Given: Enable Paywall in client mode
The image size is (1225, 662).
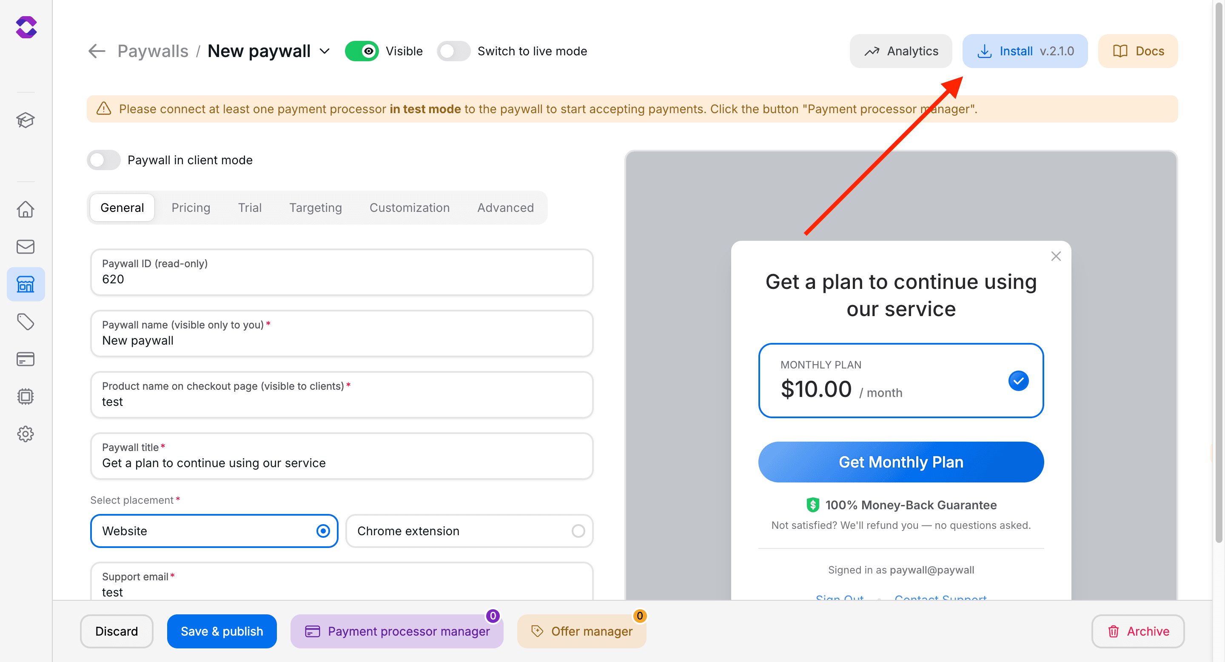Looking at the screenshot, I should pyautogui.click(x=103, y=160).
